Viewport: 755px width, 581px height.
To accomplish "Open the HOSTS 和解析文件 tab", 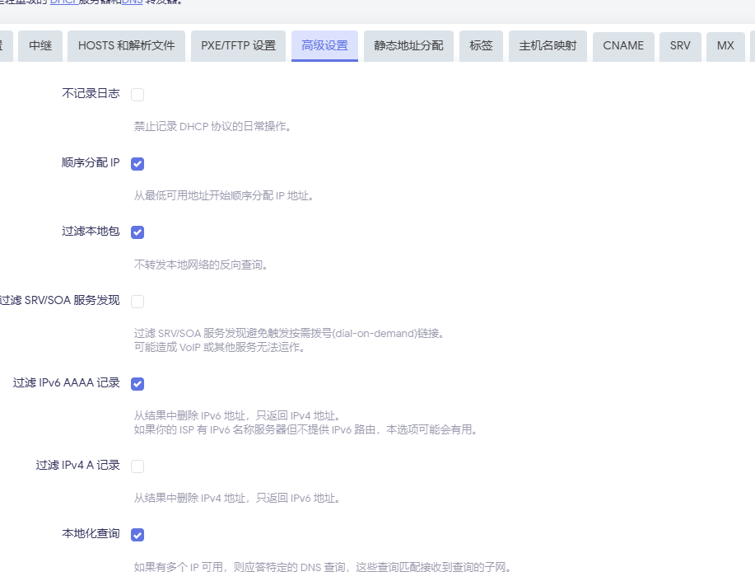I will pyautogui.click(x=127, y=46).
